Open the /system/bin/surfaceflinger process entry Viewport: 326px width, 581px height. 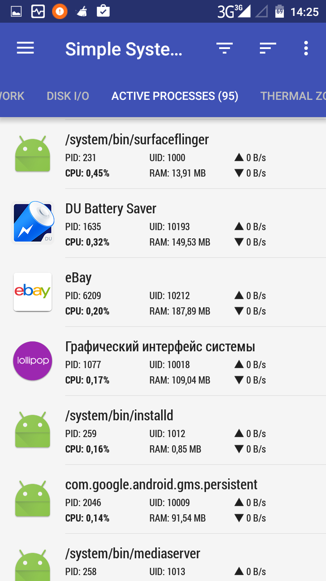click(137, 140)
